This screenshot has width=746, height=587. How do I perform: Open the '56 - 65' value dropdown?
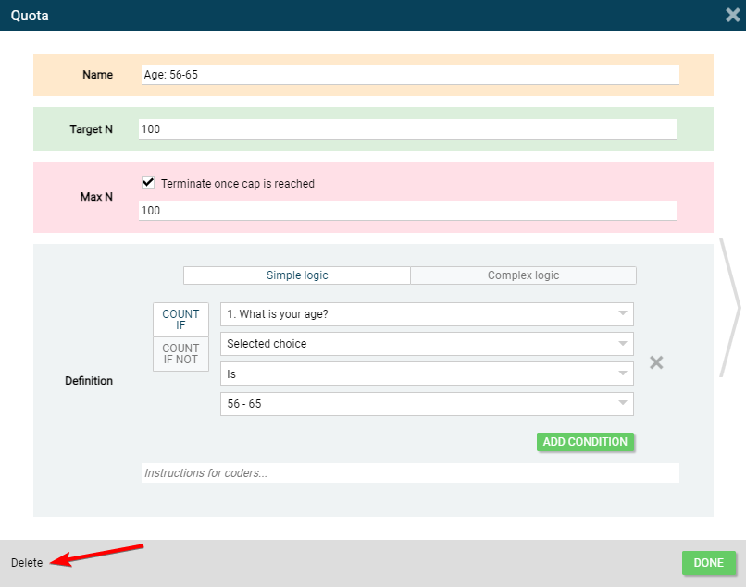pos(427,404)
